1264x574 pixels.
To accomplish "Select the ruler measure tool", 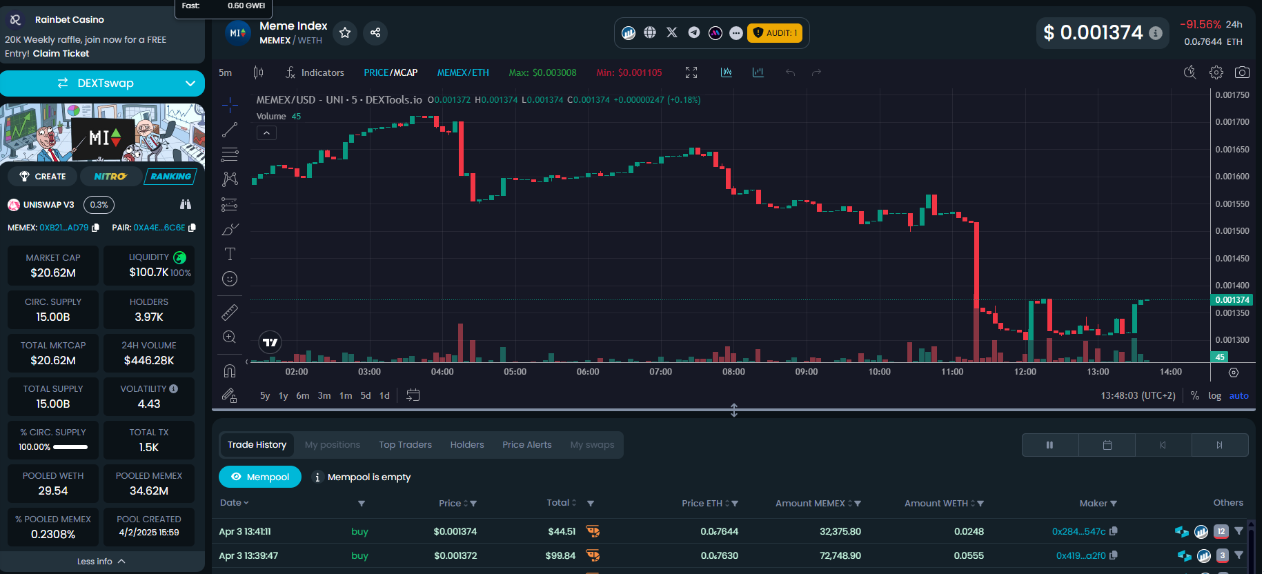I will [230, 313].
